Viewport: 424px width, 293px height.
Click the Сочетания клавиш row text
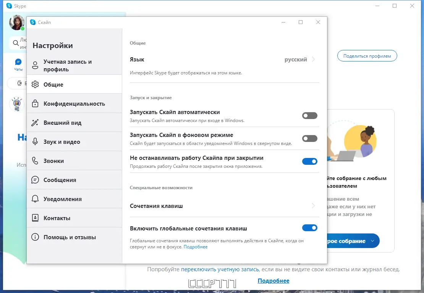click(x=156, y=206)
